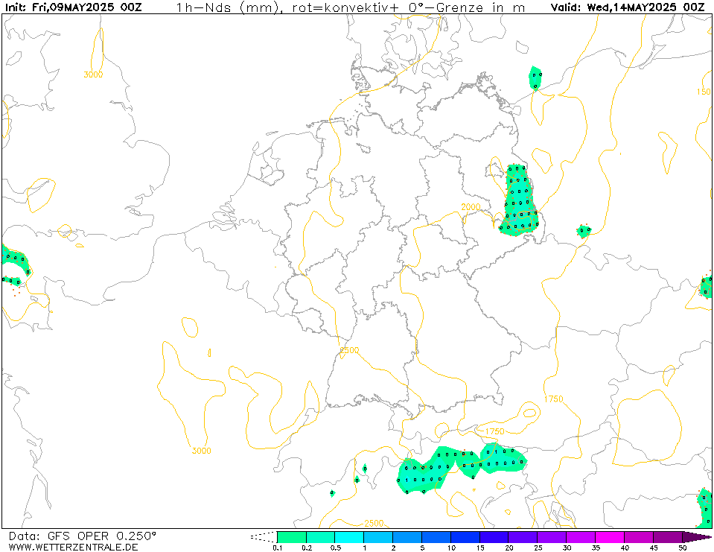Click the legend color between 0.5 and 1

coord(349,537)
